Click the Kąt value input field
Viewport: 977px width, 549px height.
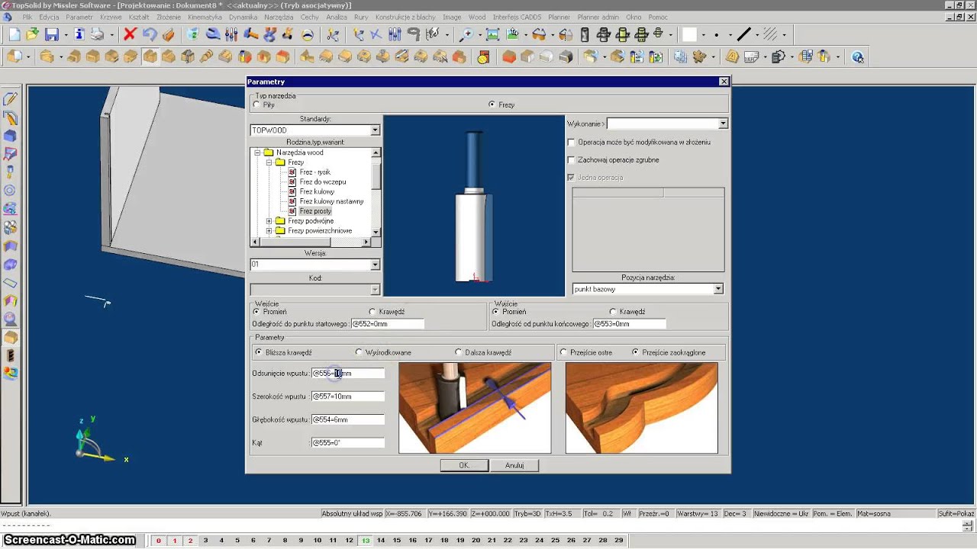coord(347,443)
